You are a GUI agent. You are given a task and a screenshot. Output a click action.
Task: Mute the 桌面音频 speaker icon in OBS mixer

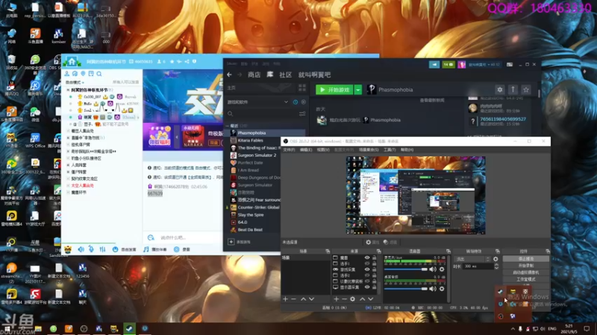pyautogui.click(x=433, y=289)
